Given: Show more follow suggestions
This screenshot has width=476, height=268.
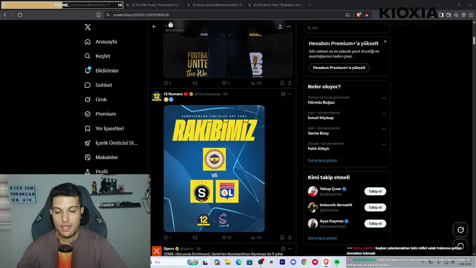Looking at the screenshot, I should pos(323,238).
